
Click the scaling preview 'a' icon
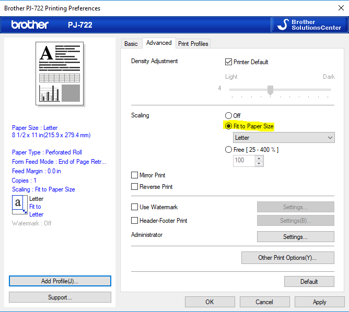pyautogui.click(x=19, y=205)
